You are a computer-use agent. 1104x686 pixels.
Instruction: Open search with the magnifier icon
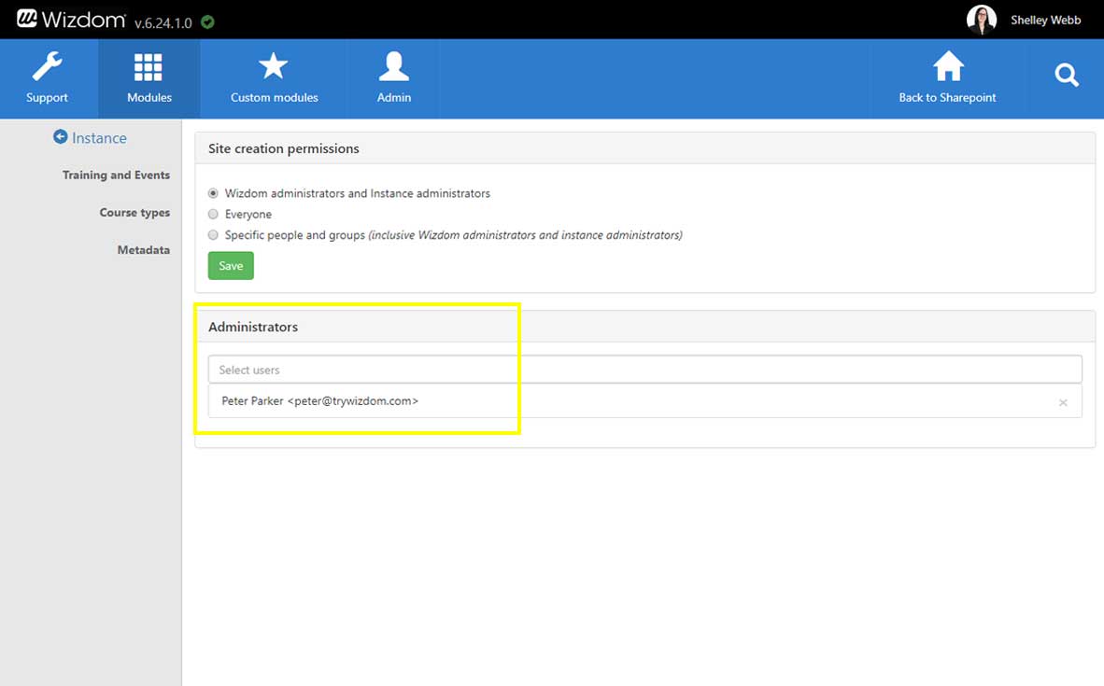1066,77
